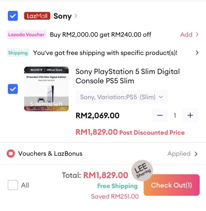Image resolution: width=206 pixels, height=211 pixels.
Task: Uncheck the PS5 Slim item checkbox
Action: pyautogui.click(x=13, y=89)
